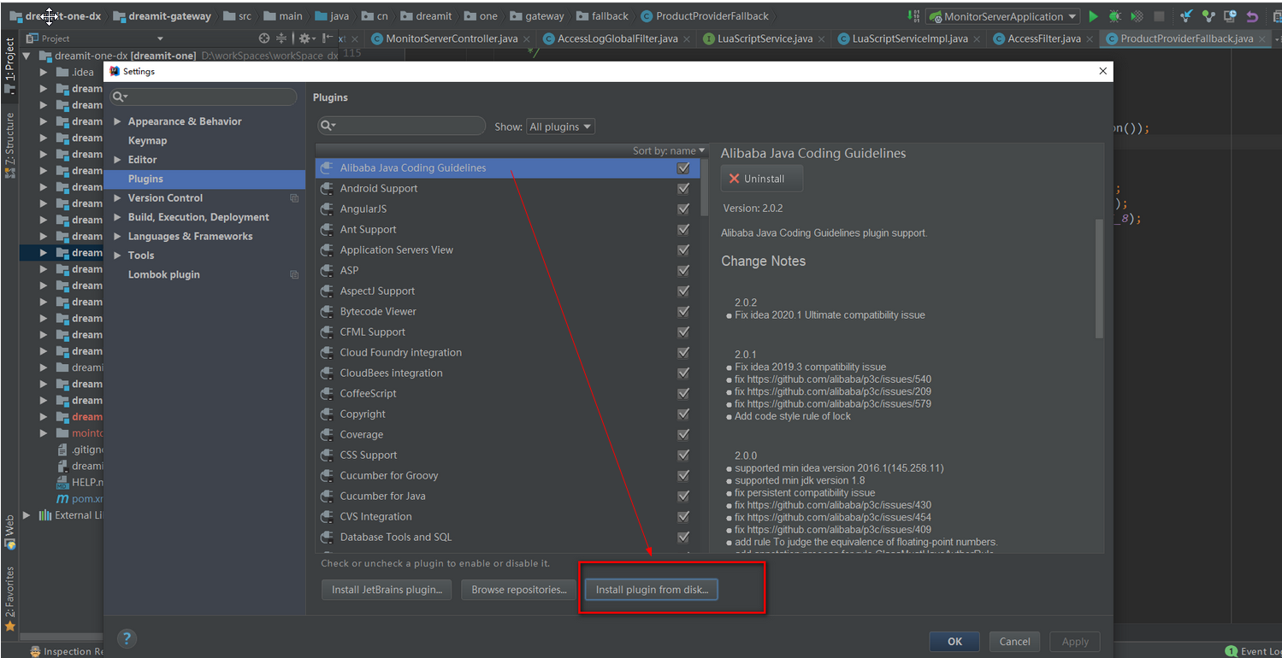1282x658 pixels.
Task: Click the Debug bug icon in the IDE toolbar
Action: 1115,16
